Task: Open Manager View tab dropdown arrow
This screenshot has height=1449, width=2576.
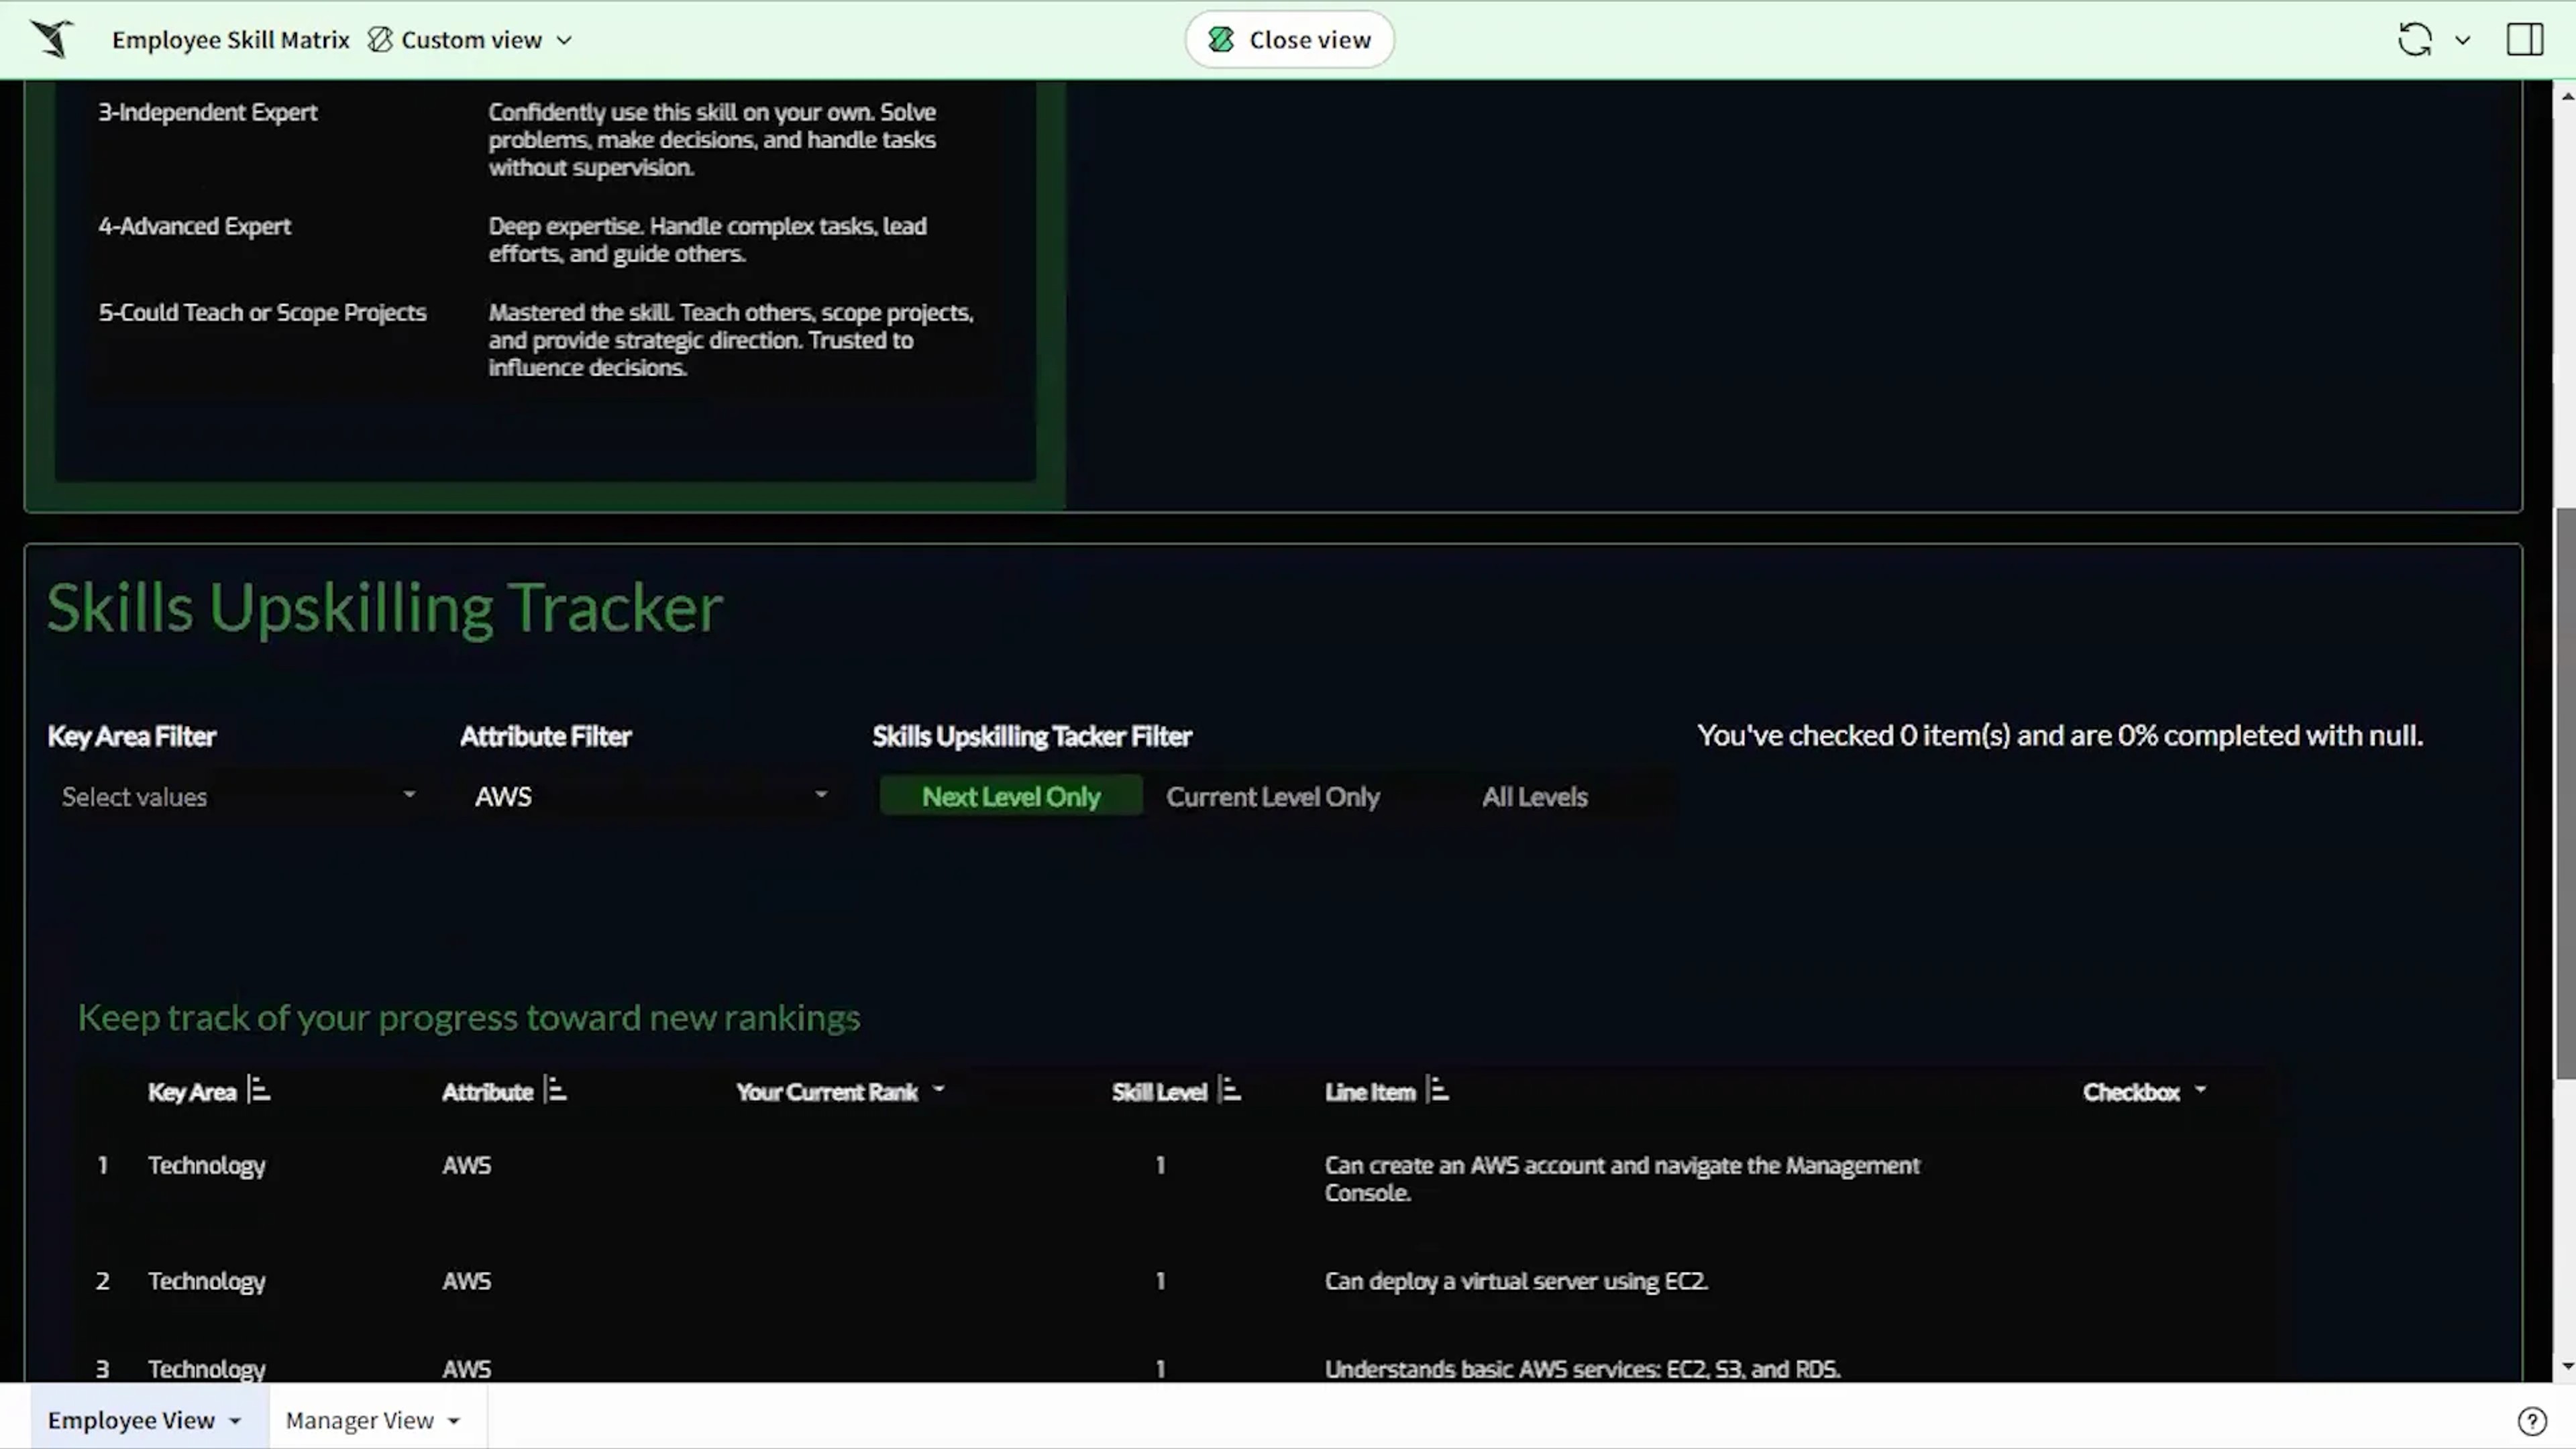Action: [x=454, y=1422]
